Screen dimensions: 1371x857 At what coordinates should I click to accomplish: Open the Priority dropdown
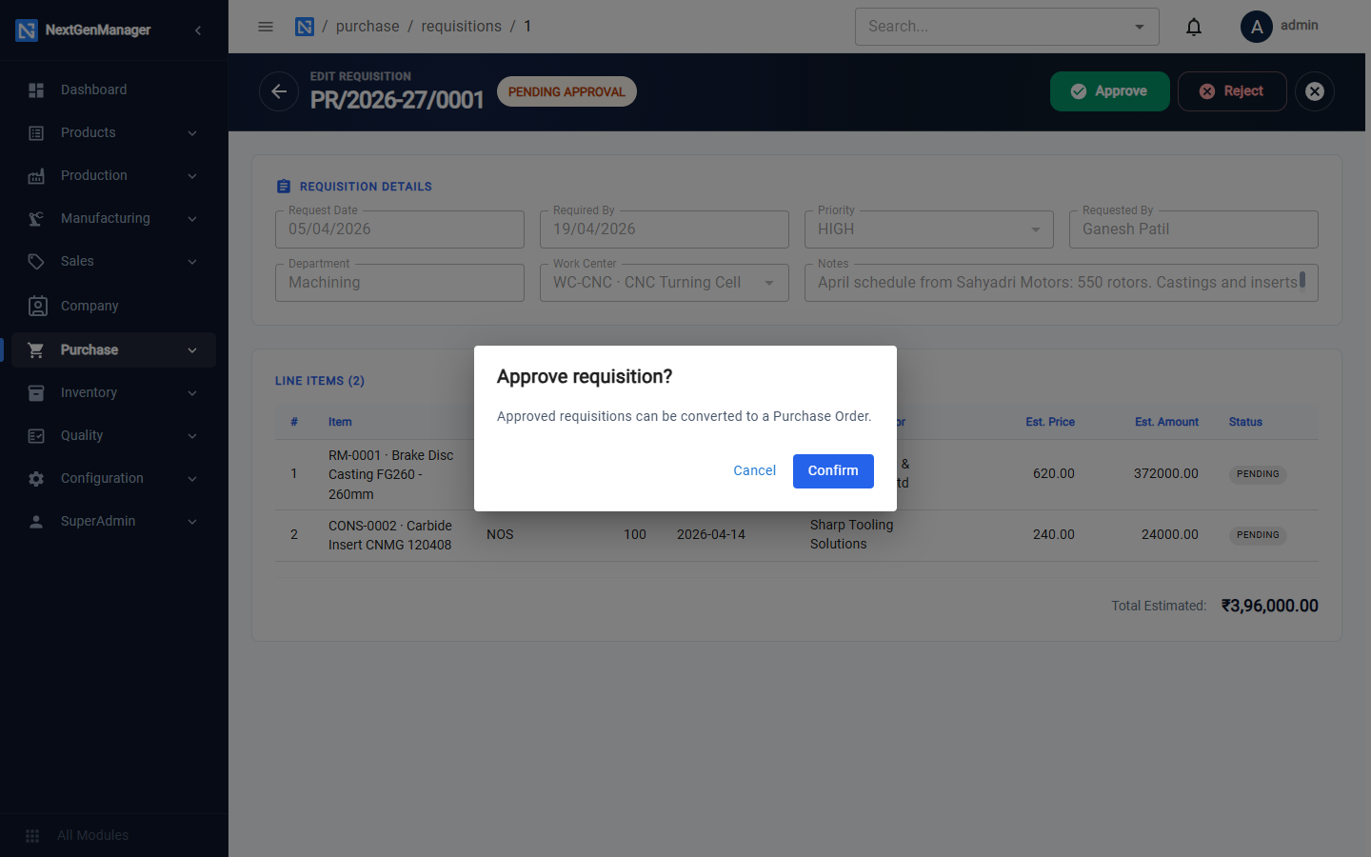[x=929, y=229]
